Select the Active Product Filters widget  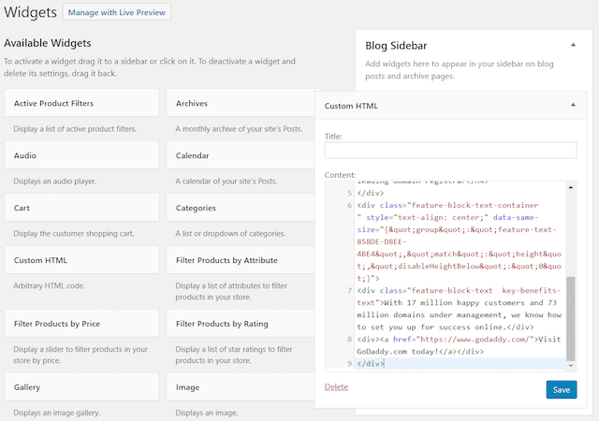tap(81, 103)
